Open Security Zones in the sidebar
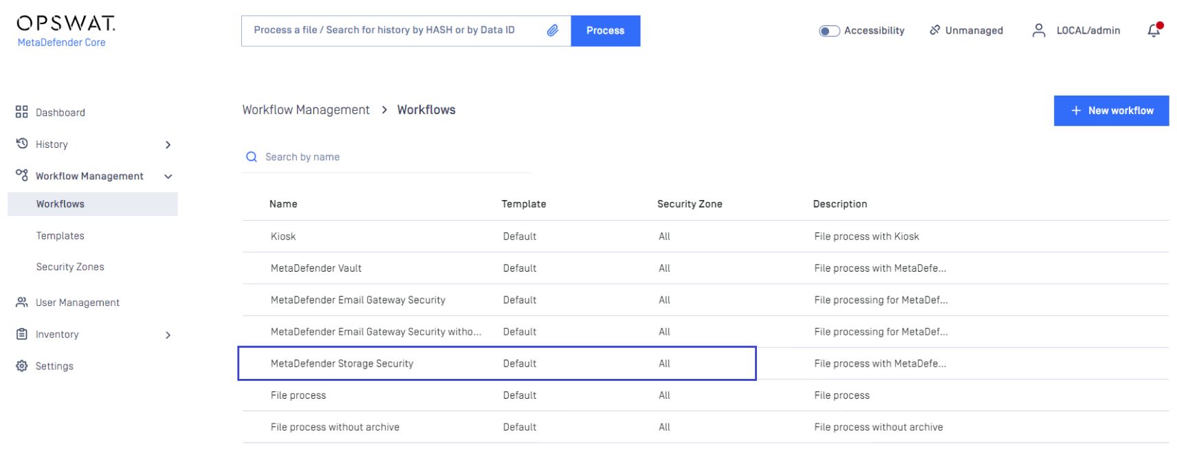The width and height of the screenshot is (1177, 469). pyautogui.click(x=70, y=267)
